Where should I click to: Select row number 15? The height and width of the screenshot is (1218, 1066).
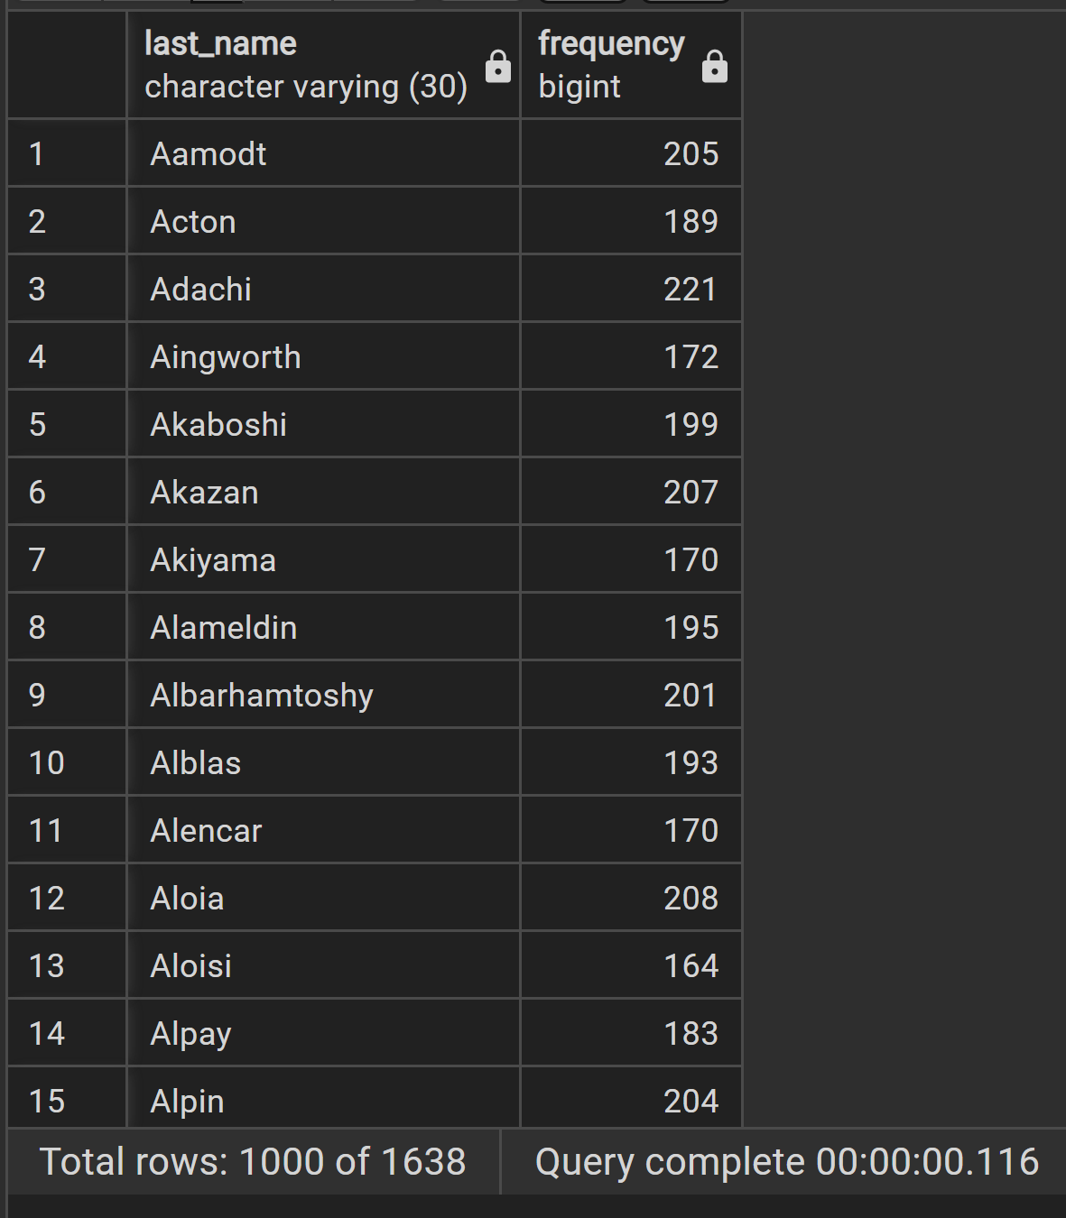pyautogui.click(x=67, y=1098)
